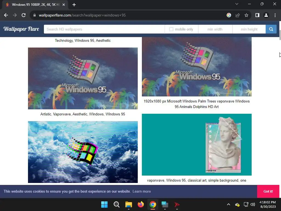The height and width of the screenshot is (211, 281).
Task: Open the tab search chevron
Action: 237,4
